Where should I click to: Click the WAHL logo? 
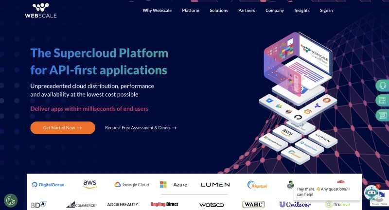[253, 205]
